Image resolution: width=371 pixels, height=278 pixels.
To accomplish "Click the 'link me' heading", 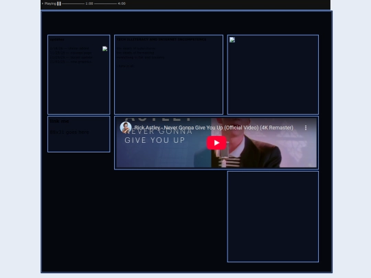I will [59, 121].
